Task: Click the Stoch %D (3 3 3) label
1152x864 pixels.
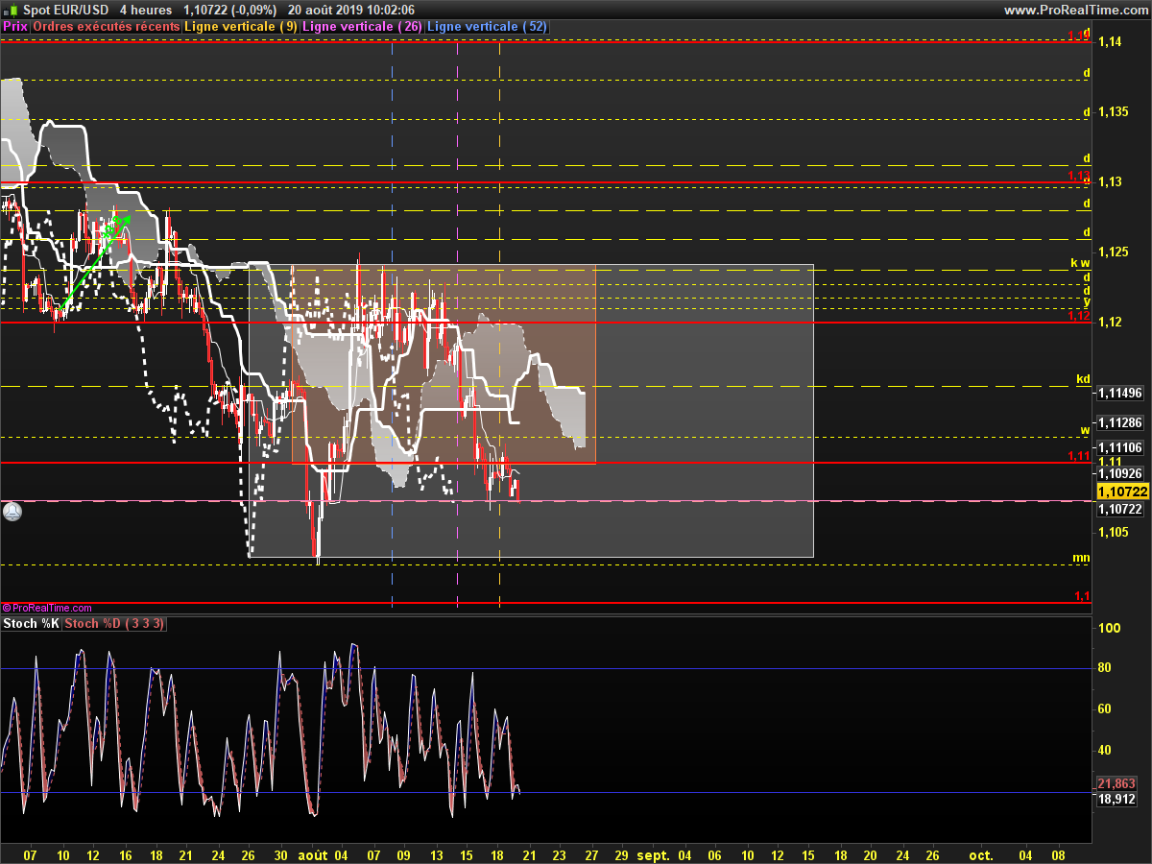Action: point(115,624)
